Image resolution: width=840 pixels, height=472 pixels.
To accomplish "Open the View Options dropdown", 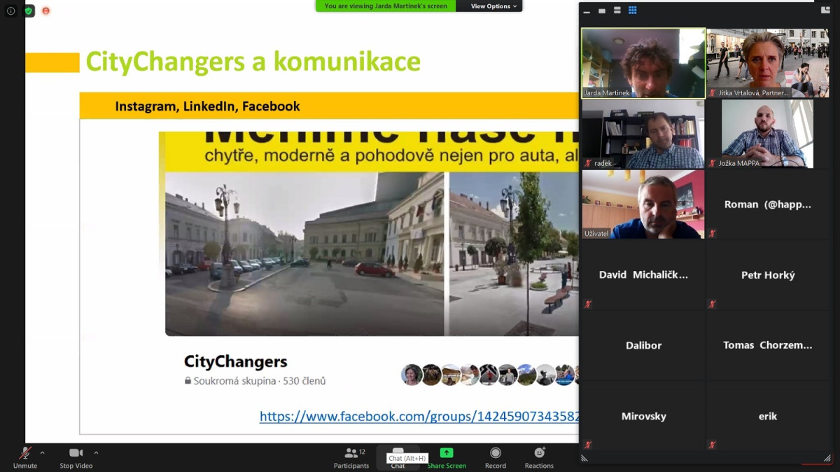I will (x=493, y=6).
